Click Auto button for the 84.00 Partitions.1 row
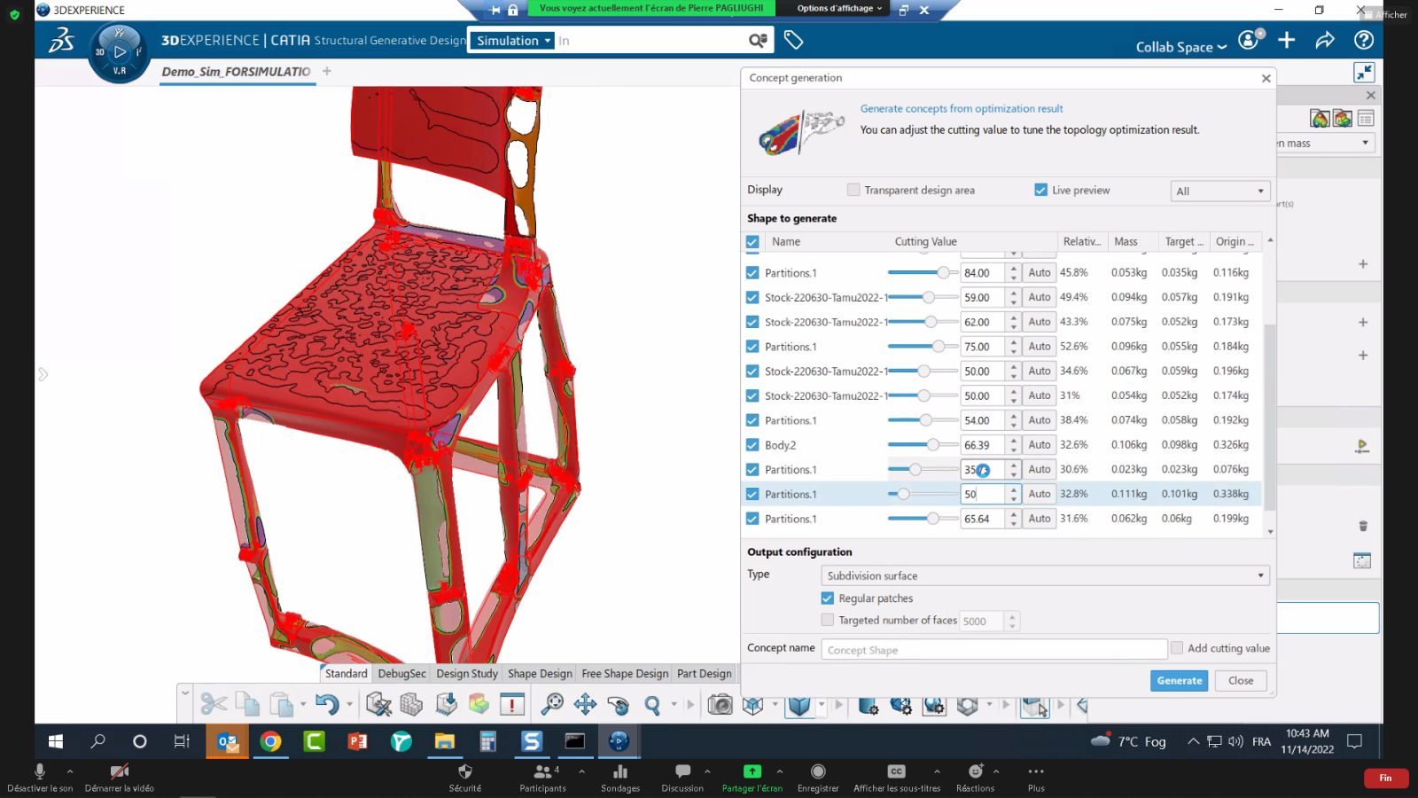This screenshot has height=798, width=1418. 1040,273
